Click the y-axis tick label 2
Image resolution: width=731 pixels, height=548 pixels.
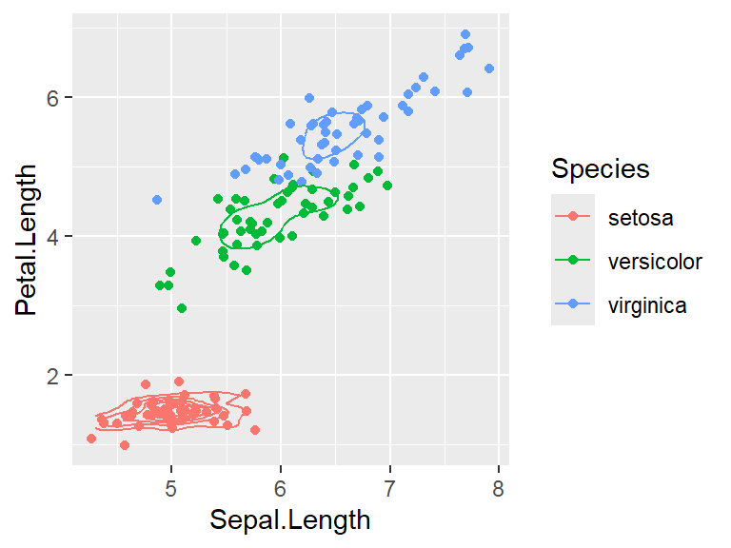[x=54, y=375]
